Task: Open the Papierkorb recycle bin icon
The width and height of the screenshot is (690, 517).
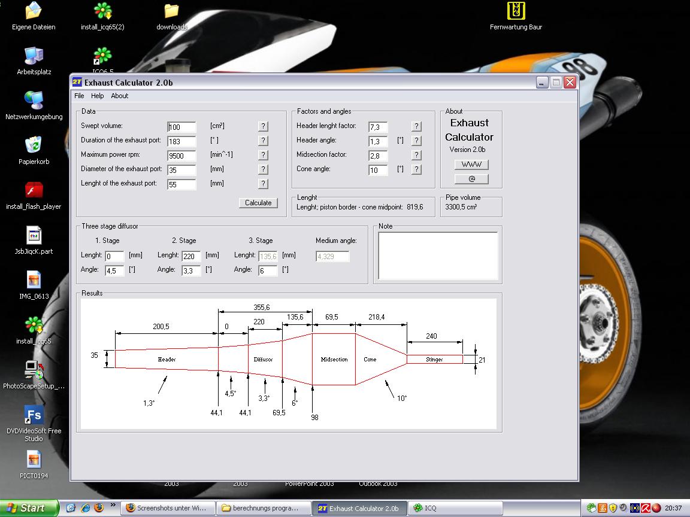Action: point(34,145)
